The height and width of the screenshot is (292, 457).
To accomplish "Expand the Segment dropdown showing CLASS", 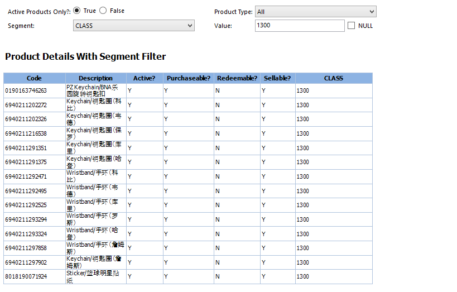I will 134,26.
